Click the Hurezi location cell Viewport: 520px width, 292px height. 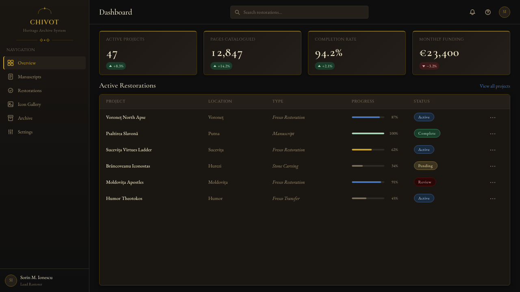[x=215, y=166]
